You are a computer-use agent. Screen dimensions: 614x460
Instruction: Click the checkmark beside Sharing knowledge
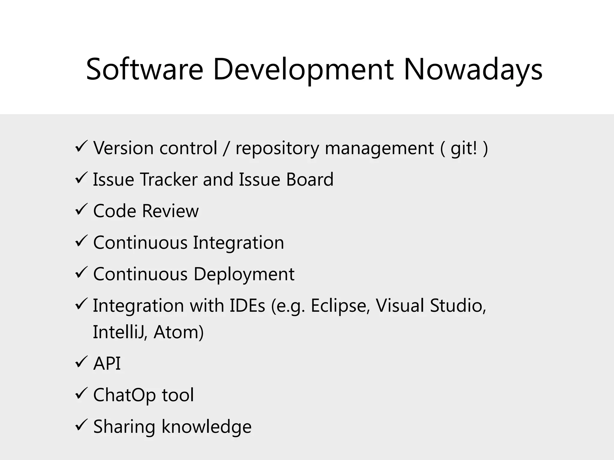(x=81, y=425)
